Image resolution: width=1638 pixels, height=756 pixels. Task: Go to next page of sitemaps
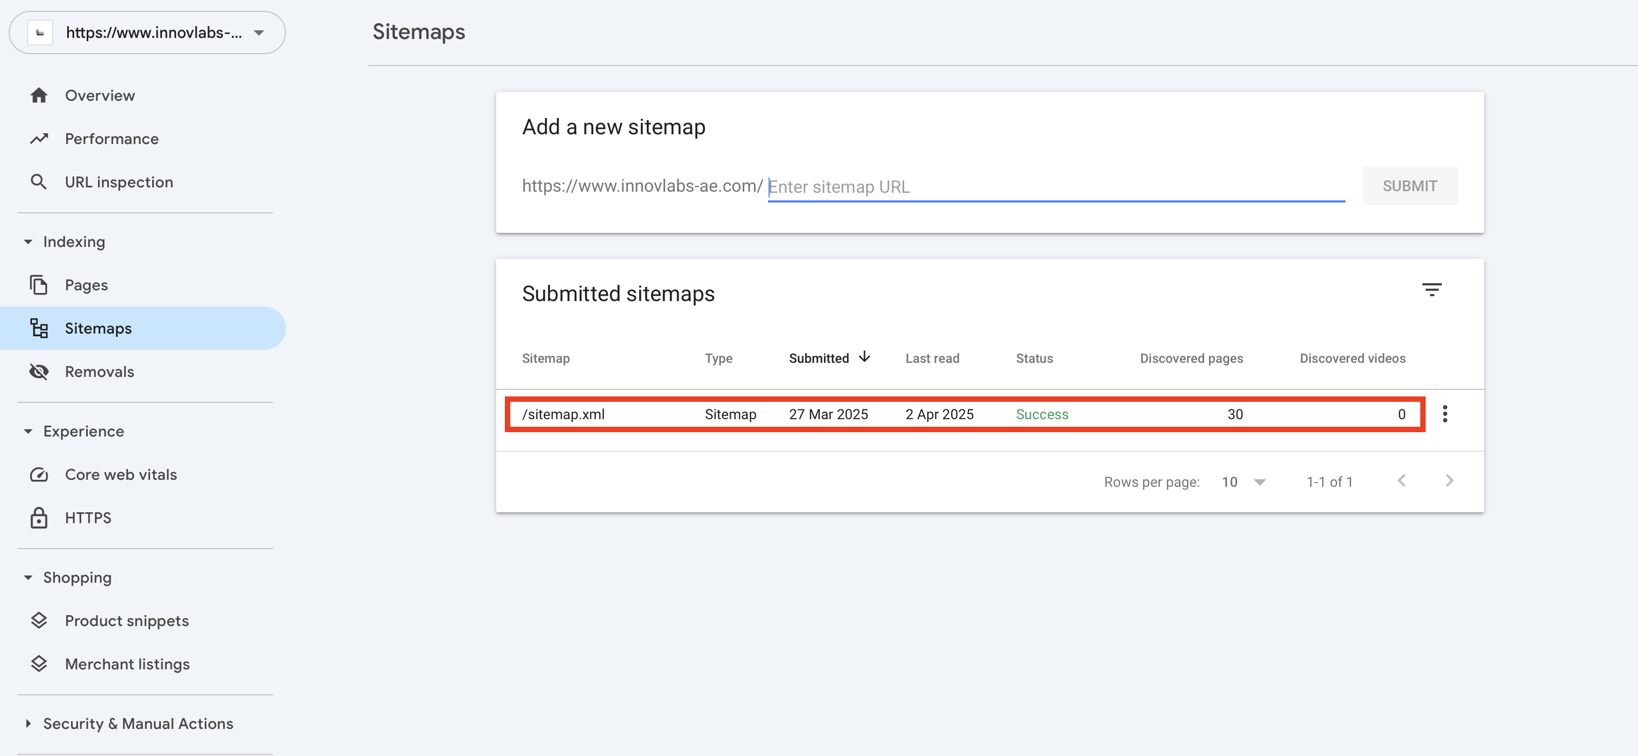tap(1449, 481)
